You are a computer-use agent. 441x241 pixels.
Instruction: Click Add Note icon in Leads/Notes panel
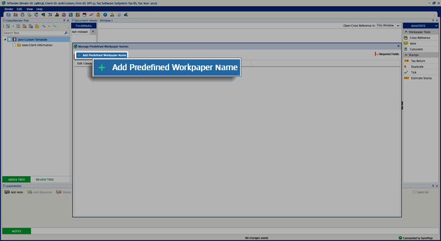tap(7, 192)
